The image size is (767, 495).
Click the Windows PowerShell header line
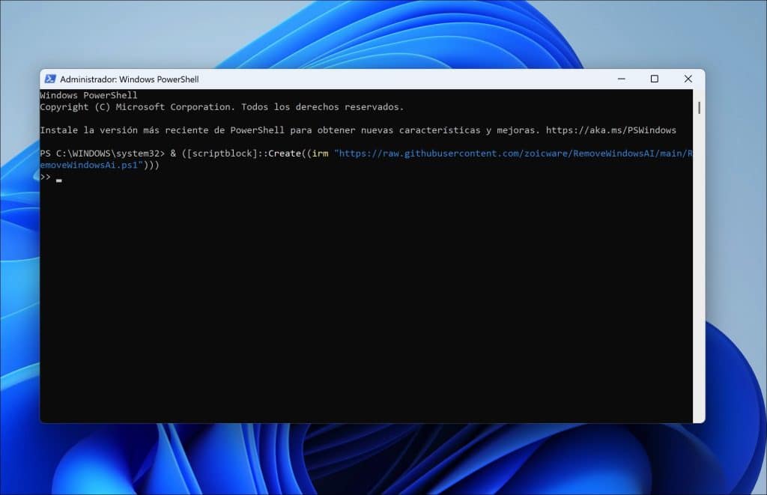(x=88, y=95)
